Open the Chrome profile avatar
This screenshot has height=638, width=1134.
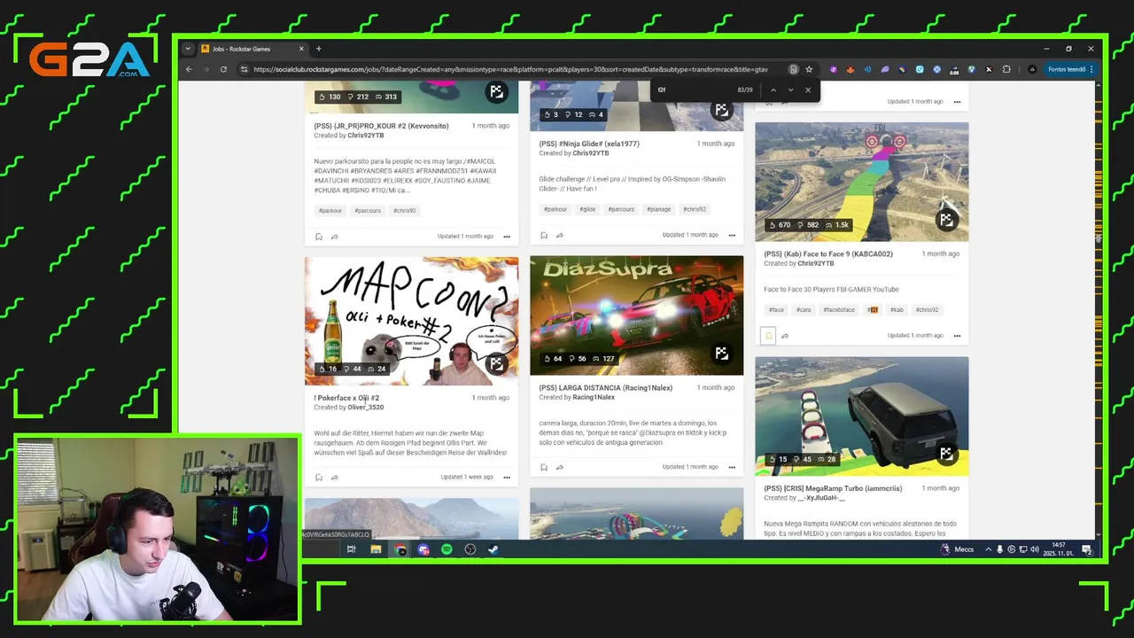pos(1032,69)
